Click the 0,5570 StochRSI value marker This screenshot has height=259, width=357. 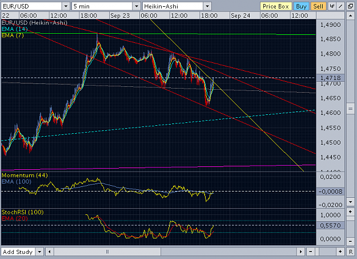(330, 225)
